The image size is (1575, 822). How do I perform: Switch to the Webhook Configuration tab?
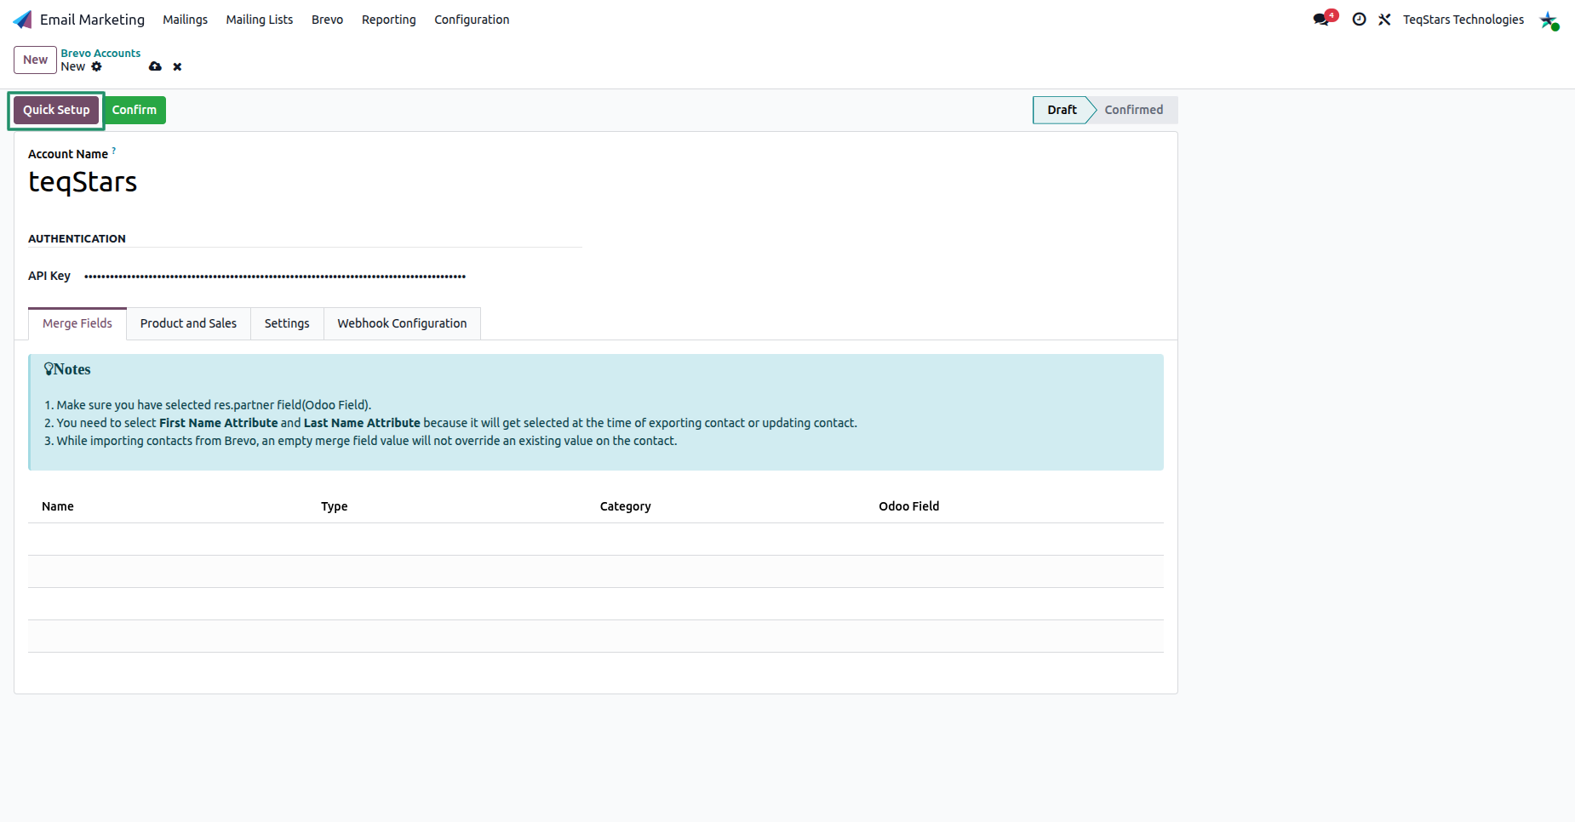pyautogui.click(x=402, y=323)
